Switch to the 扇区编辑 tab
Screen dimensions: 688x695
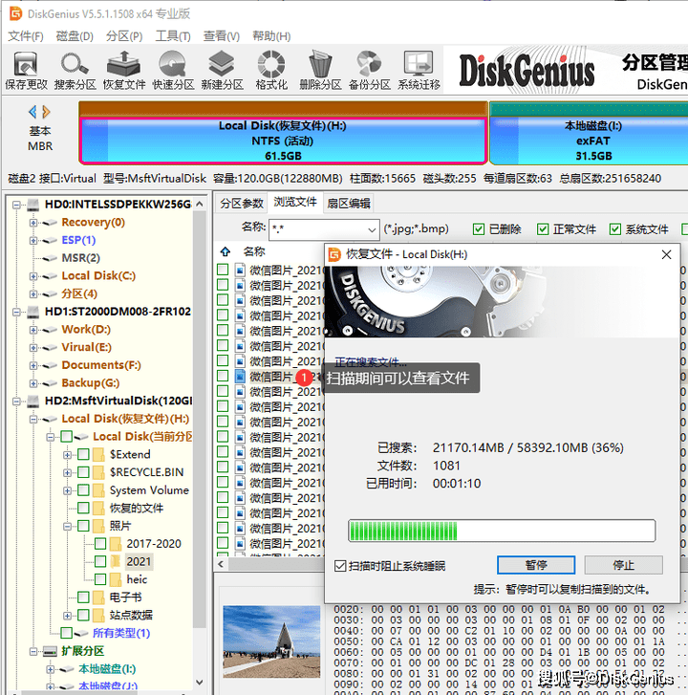click(349, 204)
